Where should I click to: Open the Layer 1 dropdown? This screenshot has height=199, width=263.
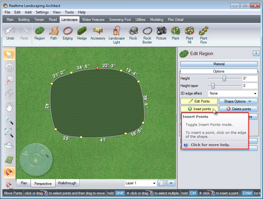(x=141, y=183)
